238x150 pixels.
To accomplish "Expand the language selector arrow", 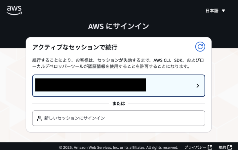I will (223, 11).
